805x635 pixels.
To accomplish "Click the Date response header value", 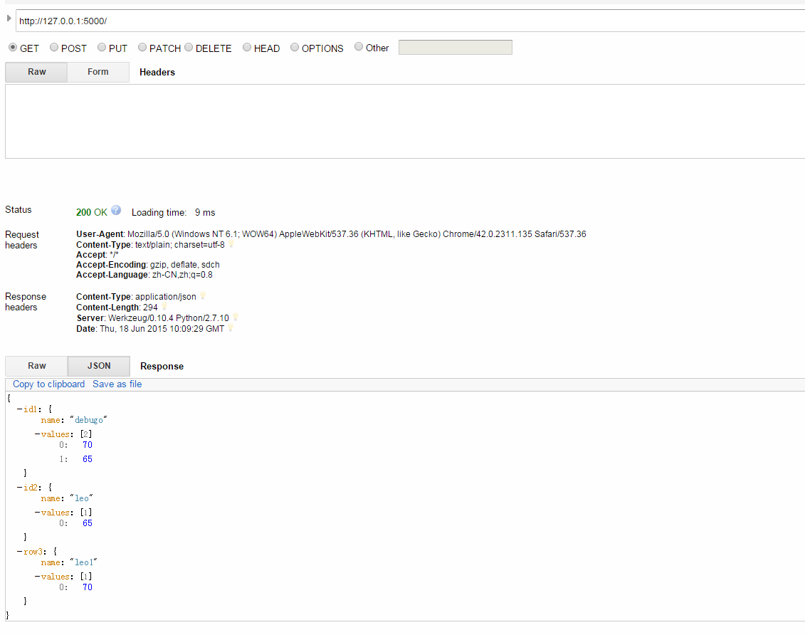I will (162, 329).
